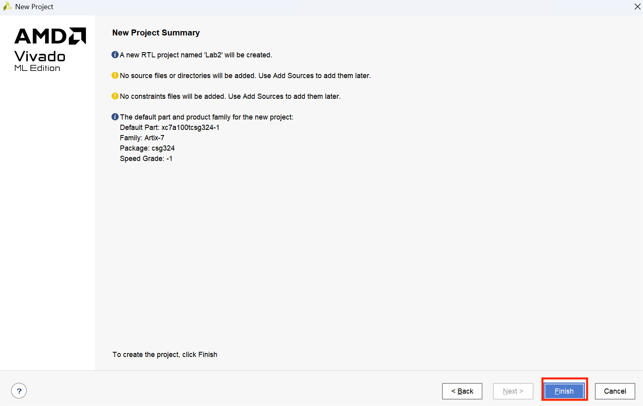Click the 'Package: csg324' line
Viewport: 643px width, 406px height.
147,148
